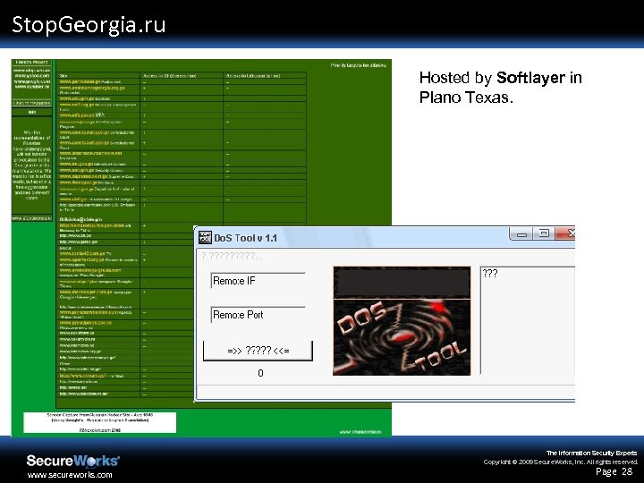The image size is (644, 483).
Task: Click the '? ?????????...' label in DoS Tool
Action: [x=232, y=257]
